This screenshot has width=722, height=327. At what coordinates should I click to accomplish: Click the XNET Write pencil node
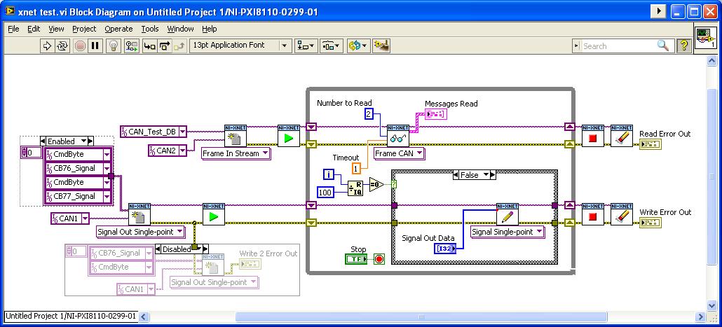(x=507, y=215)
